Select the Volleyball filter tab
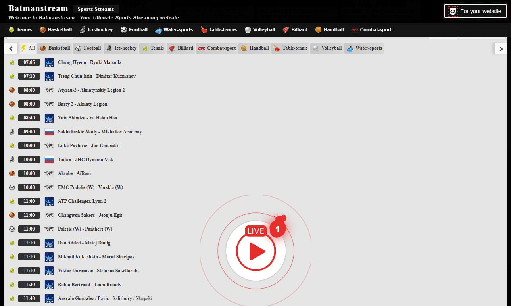 (327, 48)
